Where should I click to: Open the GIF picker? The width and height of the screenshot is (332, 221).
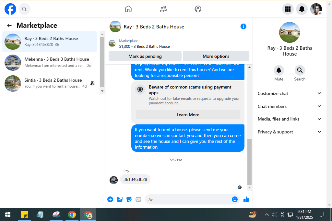[138, 199]
